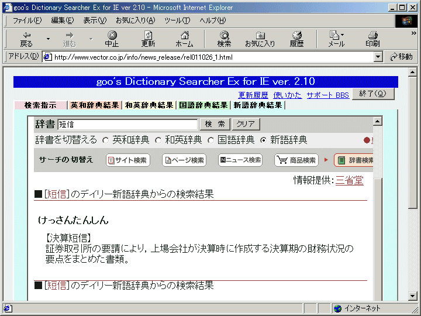Switch to the 国語辞典結果 tab
Image resolution: width=421 pixels, height=316 pixels.
pyautogui.click(x=203, y=105)
